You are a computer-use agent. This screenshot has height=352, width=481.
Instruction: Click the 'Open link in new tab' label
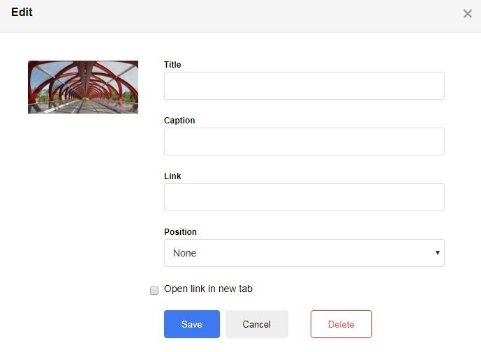click(208, 289)
